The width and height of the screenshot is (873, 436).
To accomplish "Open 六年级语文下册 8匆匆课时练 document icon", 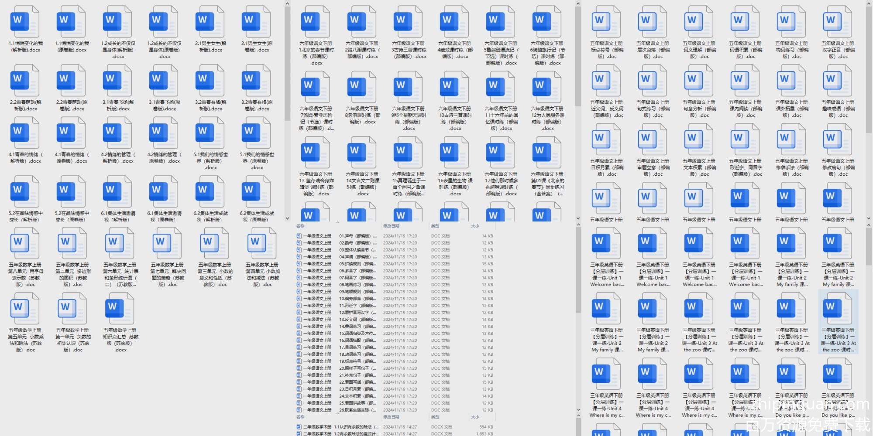I will pyautogui.click(x=362, y=87).
